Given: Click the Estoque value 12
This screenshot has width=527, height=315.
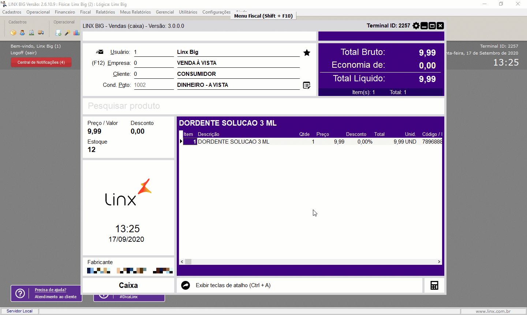Looking at the screenshot, I should [91, 150].
